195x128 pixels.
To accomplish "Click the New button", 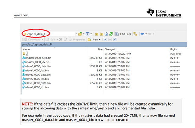I will pos(94,40).
